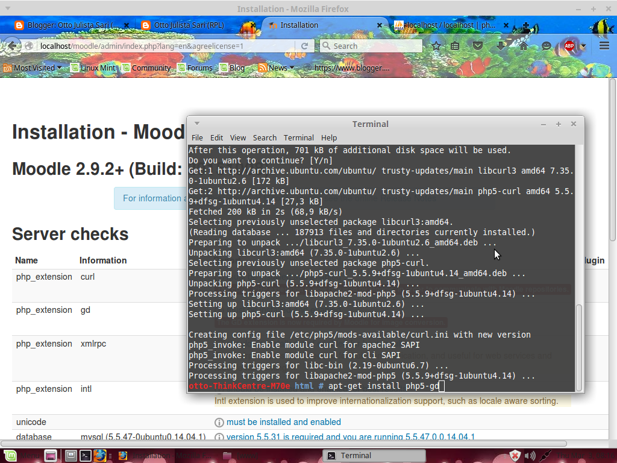Open the Pocket icon in Firefox toolbar
This screenshot has height=463, width=617.
477,46
